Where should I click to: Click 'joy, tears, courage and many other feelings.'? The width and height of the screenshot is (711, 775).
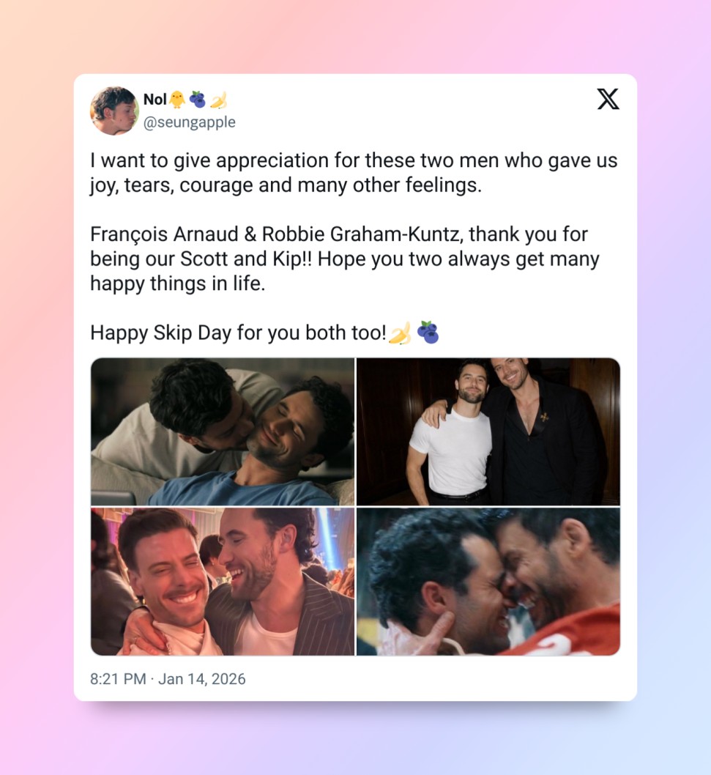[x=286, y=185]
